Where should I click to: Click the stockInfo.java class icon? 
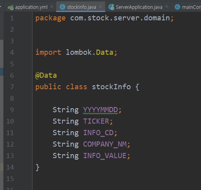[62, 7]
